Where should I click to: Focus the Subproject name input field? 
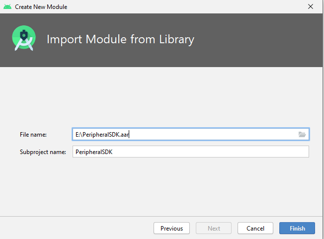point(190,152)
